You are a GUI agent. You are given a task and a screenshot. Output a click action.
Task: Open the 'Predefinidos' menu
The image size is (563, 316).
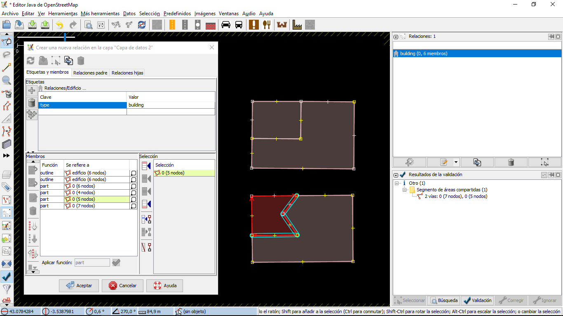pos(177,14)
